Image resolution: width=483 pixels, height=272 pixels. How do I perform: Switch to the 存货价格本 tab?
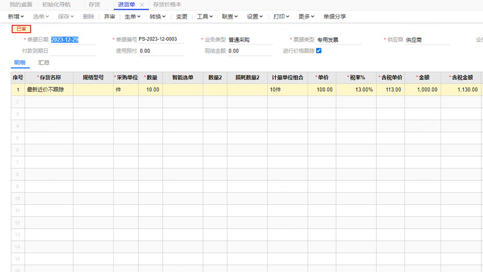[x=167, y=5]
